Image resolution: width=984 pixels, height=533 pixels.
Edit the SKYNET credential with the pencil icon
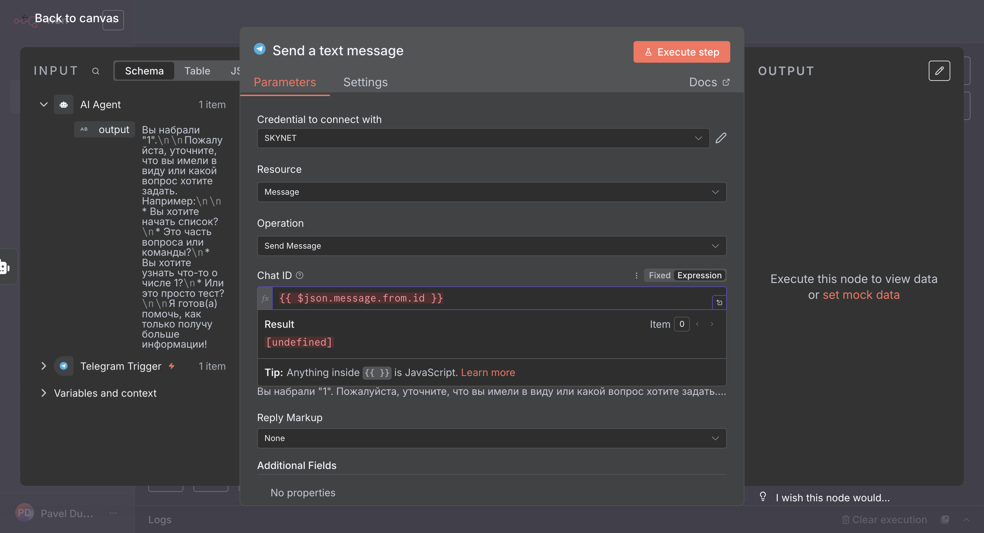(720, 138)
